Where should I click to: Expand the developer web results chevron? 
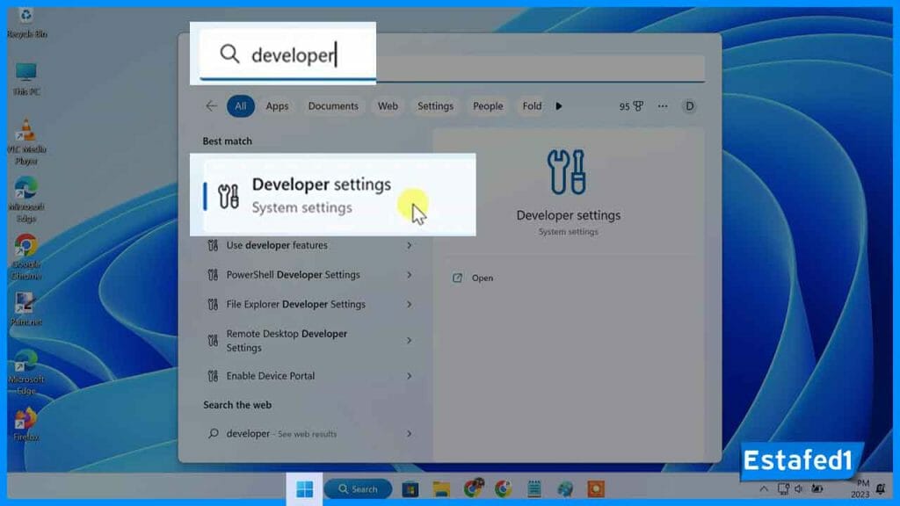410,434
